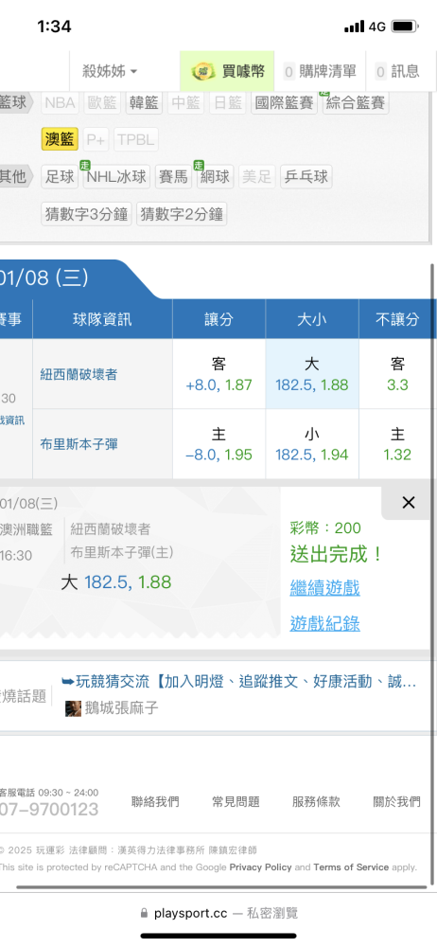Close the bet confirmation panel

click(409, 503)
